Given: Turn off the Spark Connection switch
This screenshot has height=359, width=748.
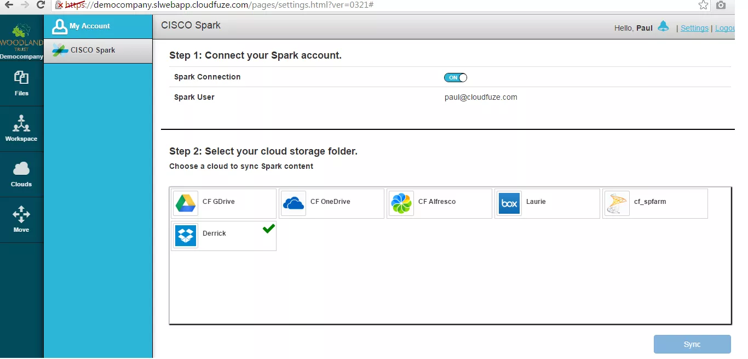Looking at the screenshot, I should [x=456, y=78].
